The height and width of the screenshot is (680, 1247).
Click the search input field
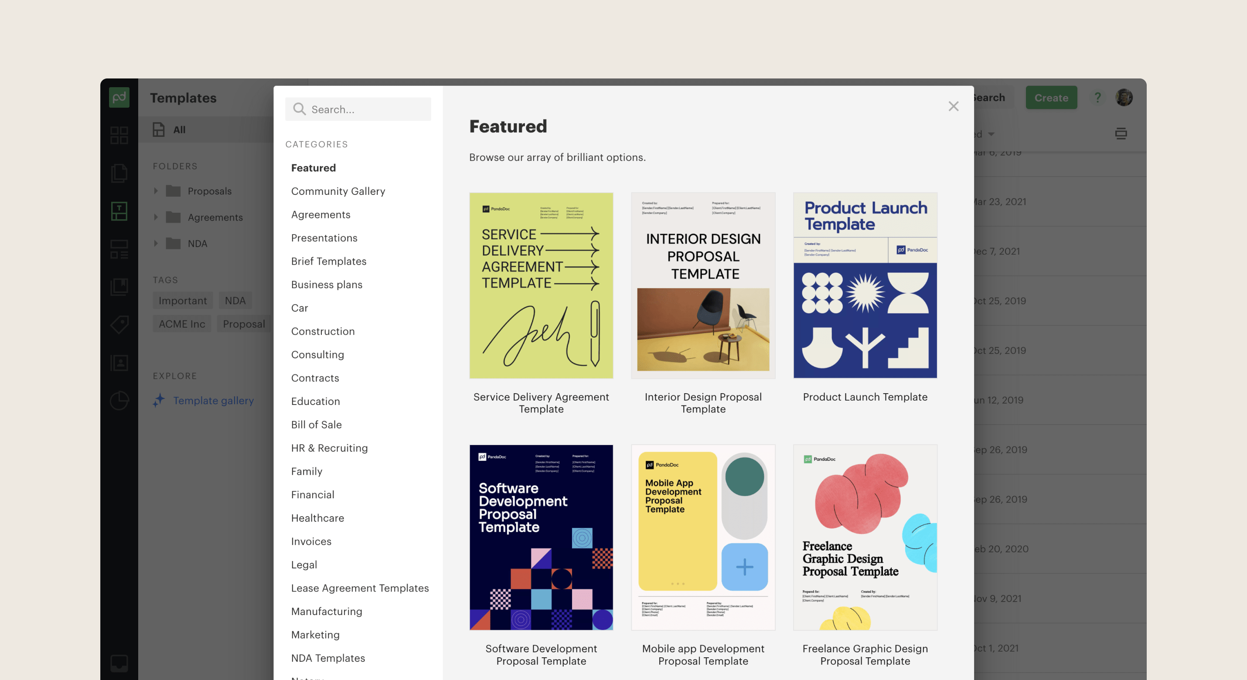tap(358, 109)
